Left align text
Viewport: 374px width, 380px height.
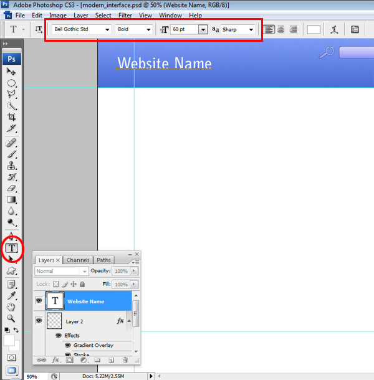269,29
